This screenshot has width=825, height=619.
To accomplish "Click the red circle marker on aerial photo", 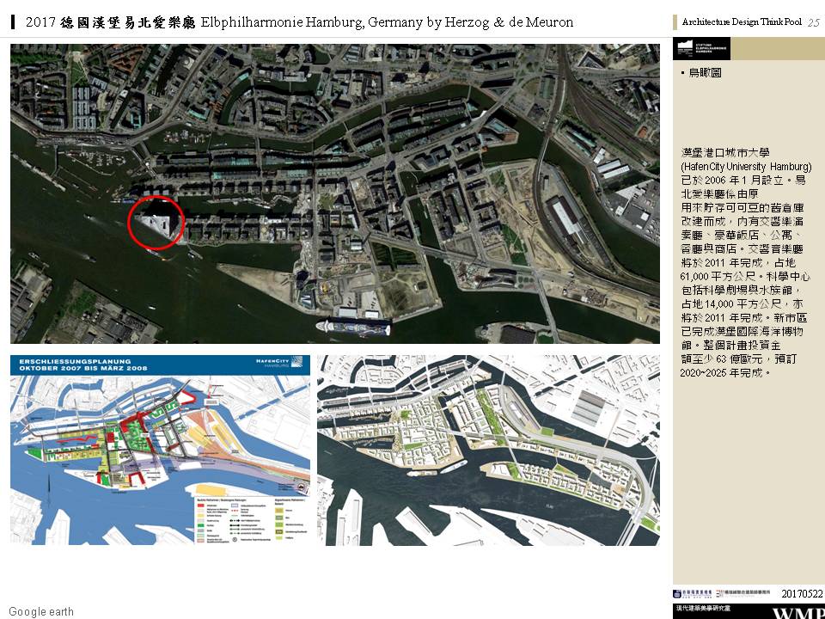I will pyautogui.click(x=156, y=224).
